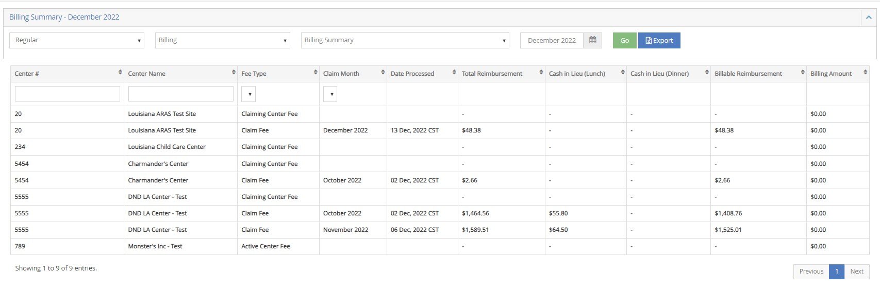Sort by Date Processed sort icon

[x=454, y=73]
